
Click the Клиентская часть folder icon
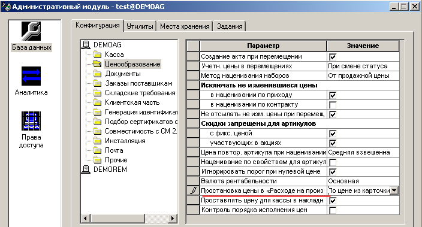pyautogui.click(x=97, y=102)
